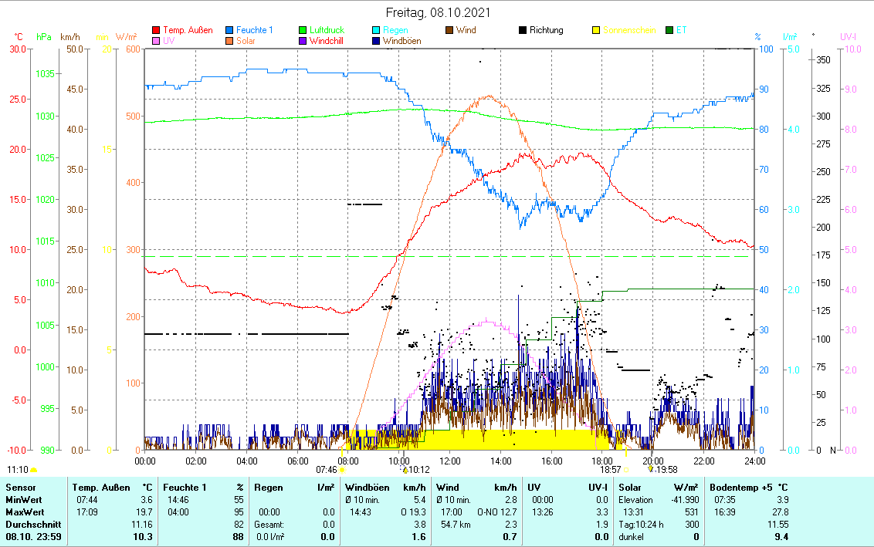Click the blue Feuchte 1 legend square

coord(230,30)
